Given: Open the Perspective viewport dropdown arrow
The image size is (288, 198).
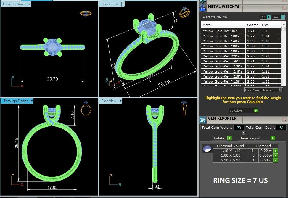Looking at the screenshot, I should [123, 4].
